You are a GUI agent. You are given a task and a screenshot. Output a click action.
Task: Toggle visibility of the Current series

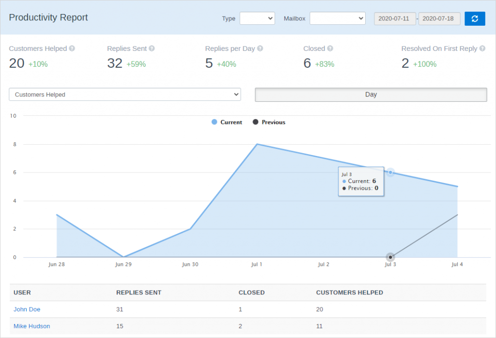[x=228, y=122]
